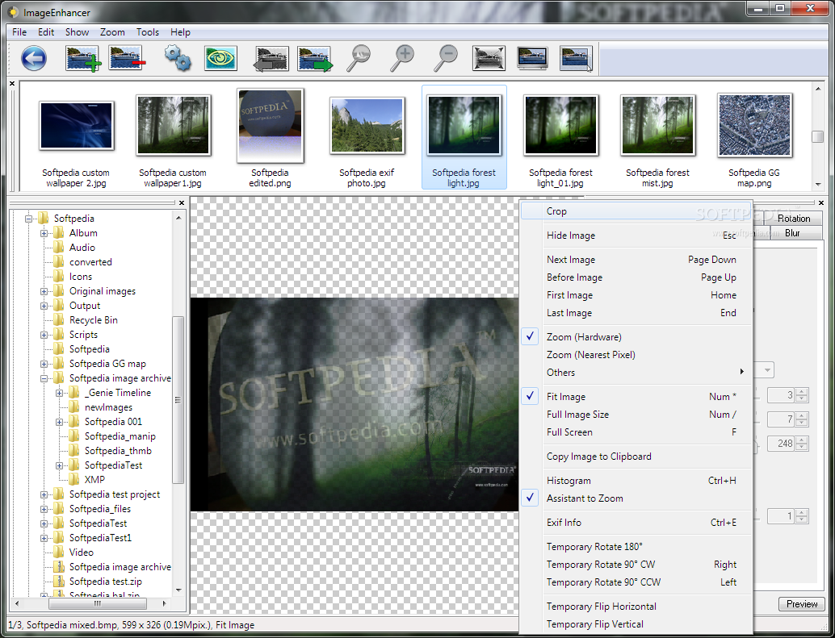Screen dimensions: 835x638
Task: Click the zoom out magnifier minus icon
Action: tap(446, 59)
